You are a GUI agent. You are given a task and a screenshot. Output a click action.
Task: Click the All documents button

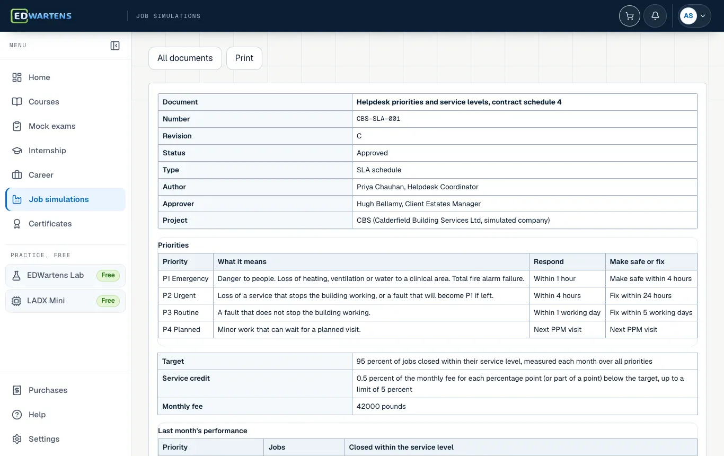[x=185, y=58]
